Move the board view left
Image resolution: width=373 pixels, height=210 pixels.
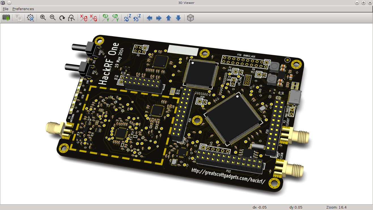click(150, 18)
